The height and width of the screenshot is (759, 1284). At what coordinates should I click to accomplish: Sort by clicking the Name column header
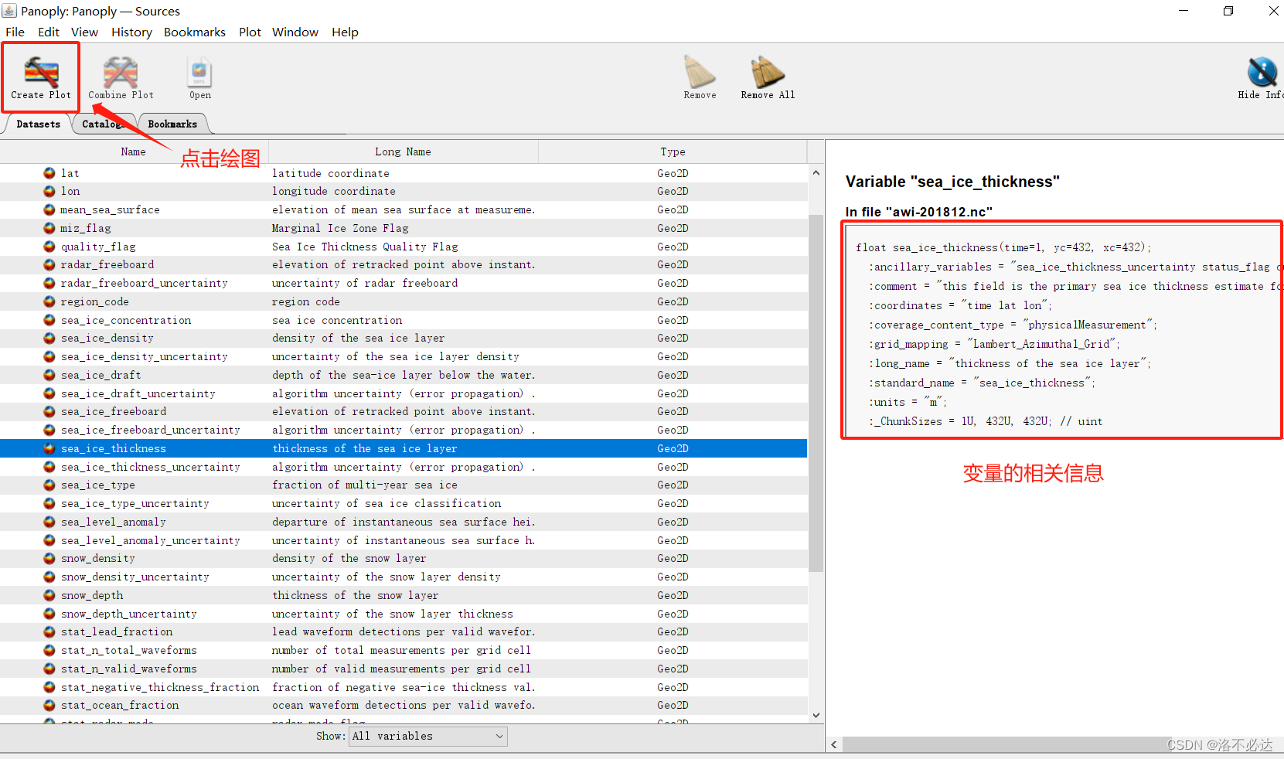133,151
